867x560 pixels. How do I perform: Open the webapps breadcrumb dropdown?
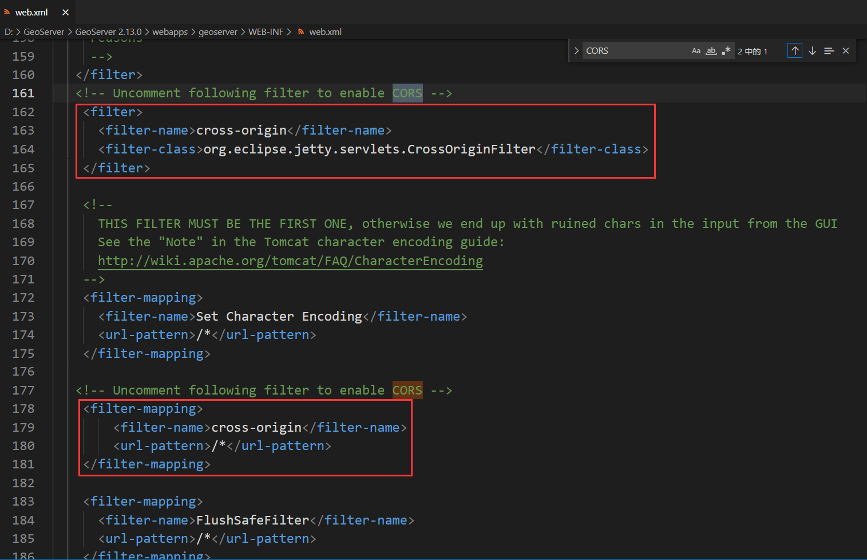pos(170,31)
